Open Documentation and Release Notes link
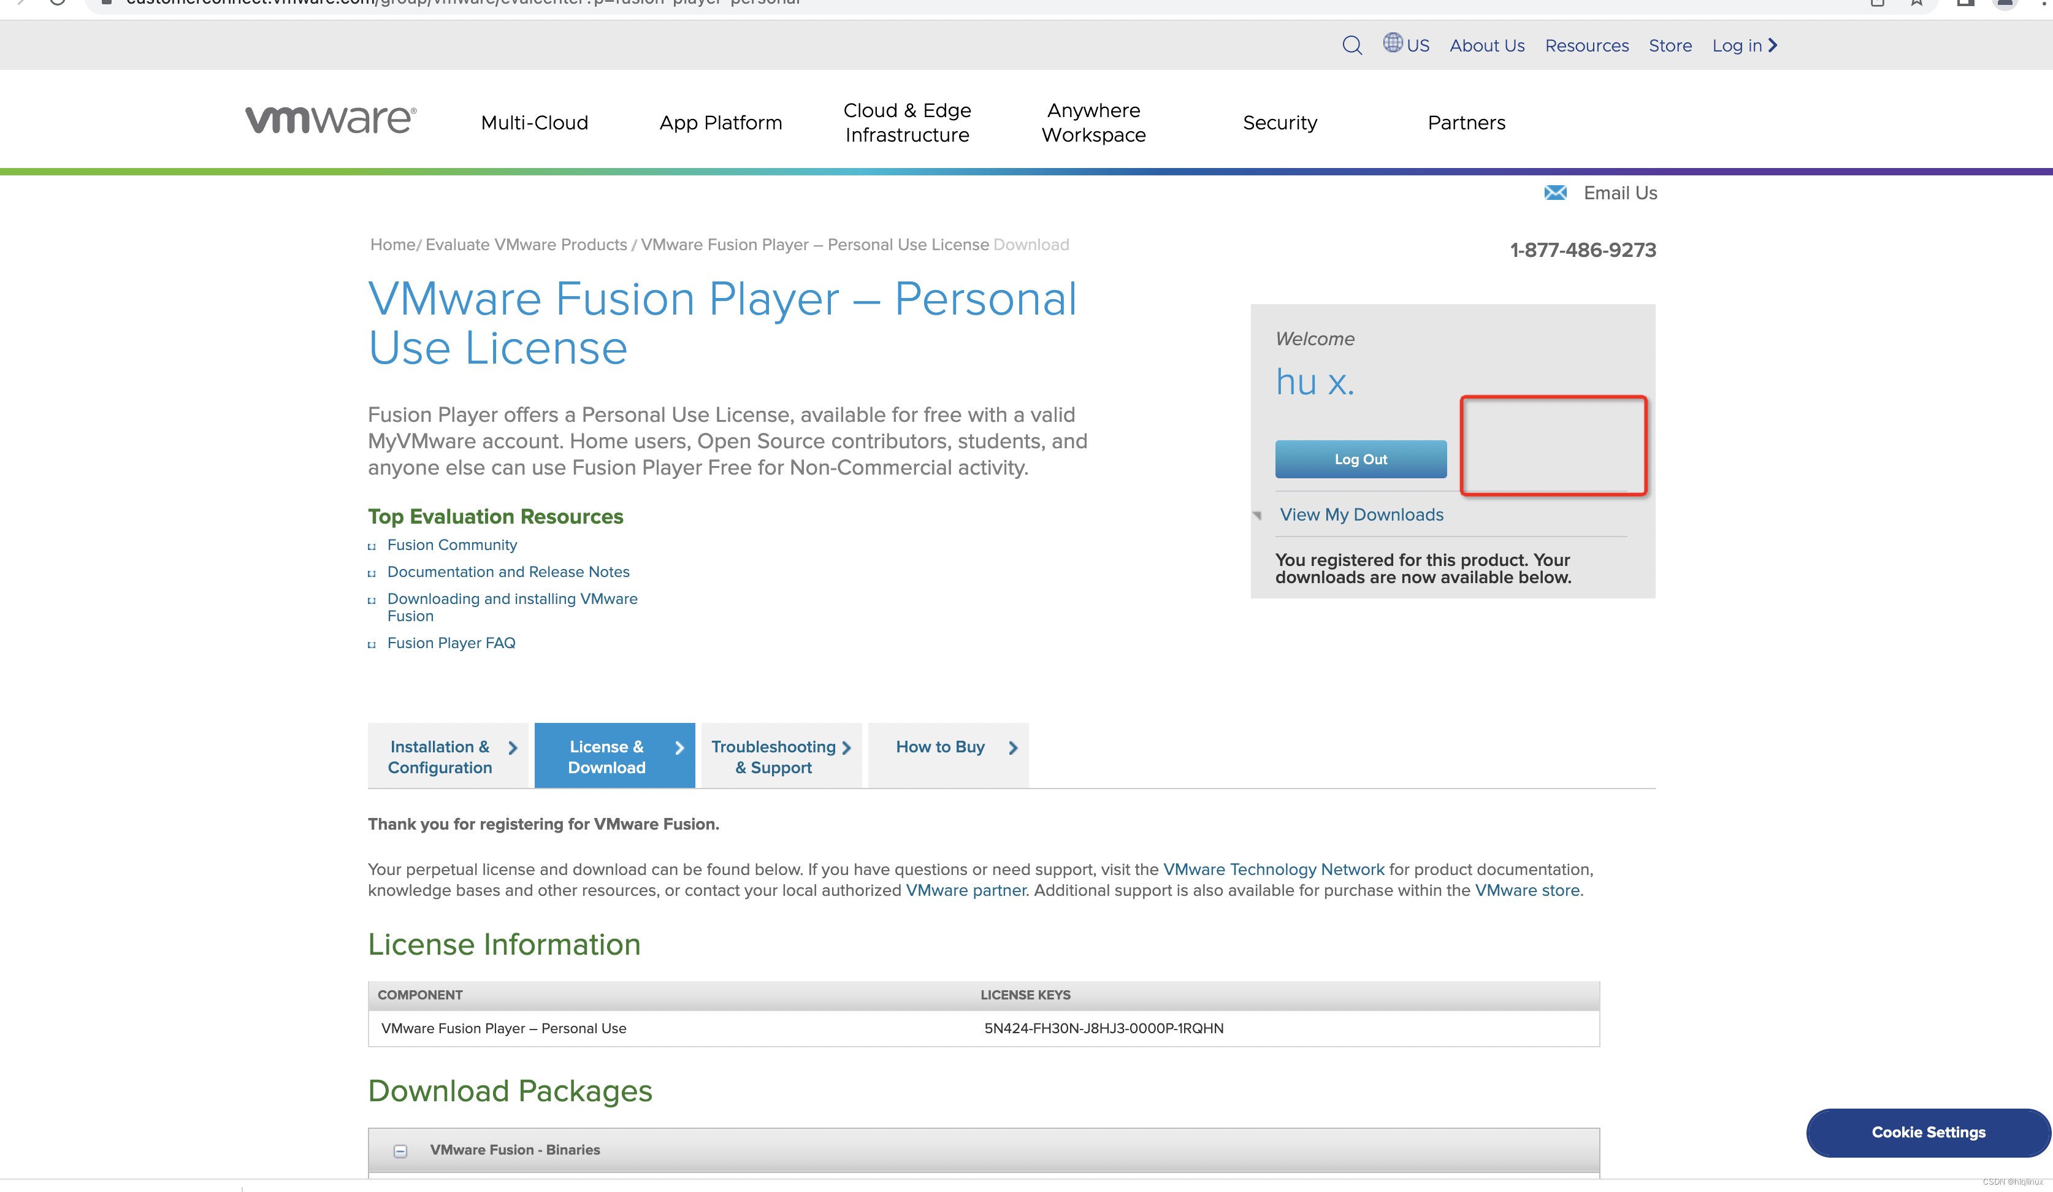The image size is (2053, 1192). click(x=508, y=572)
